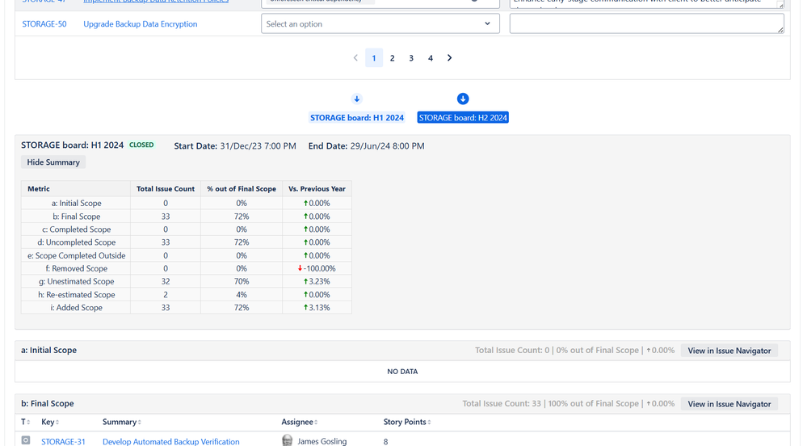Sort by the Story Points column header
Viewport: 807px width, 446px height.
point(407,422)
